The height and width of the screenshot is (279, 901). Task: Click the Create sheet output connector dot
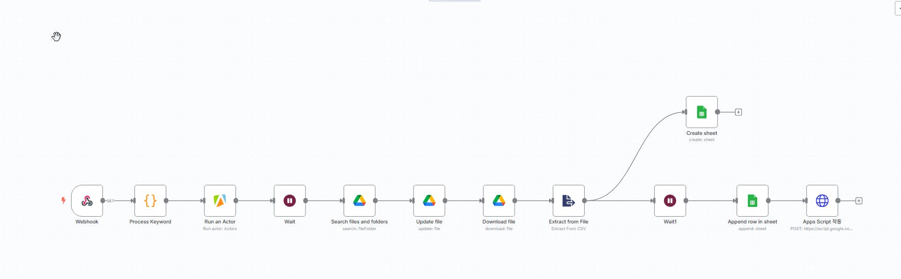[718, 112]
